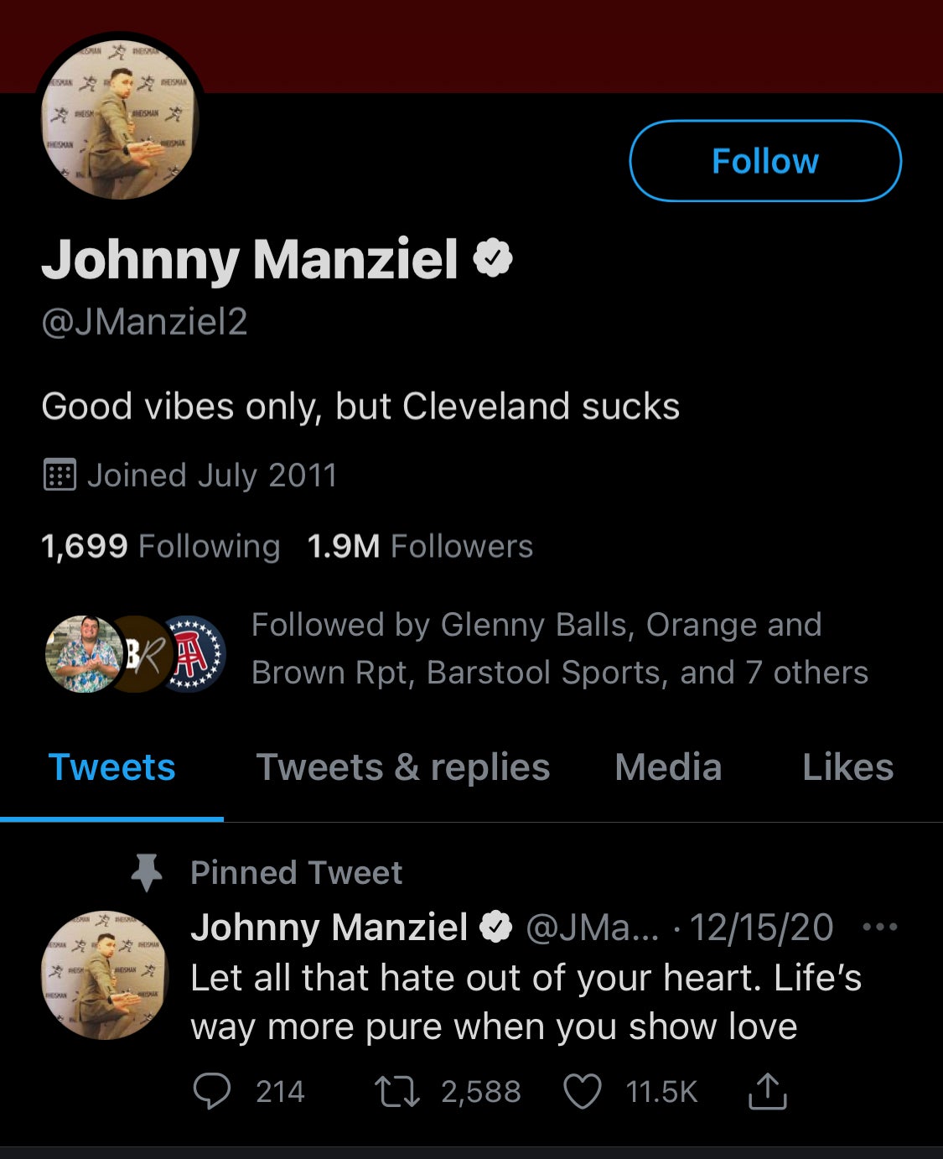Tap the pin icon above Pinned Tweet
This screenshot has height=1159, width=943.
pos(147,873)
